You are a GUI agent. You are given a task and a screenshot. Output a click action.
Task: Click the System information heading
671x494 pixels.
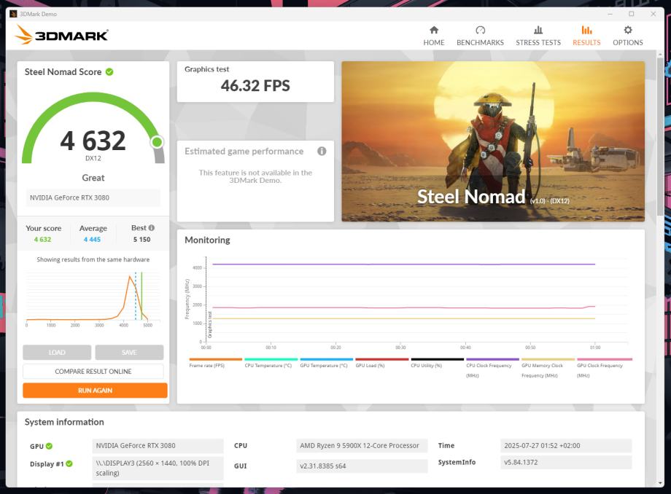point(64,422)
